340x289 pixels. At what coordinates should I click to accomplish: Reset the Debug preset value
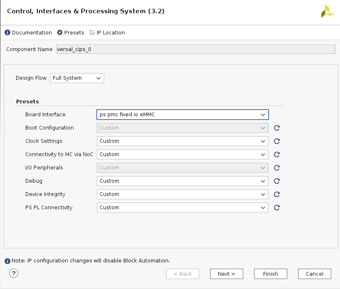(x=277, y=181)
